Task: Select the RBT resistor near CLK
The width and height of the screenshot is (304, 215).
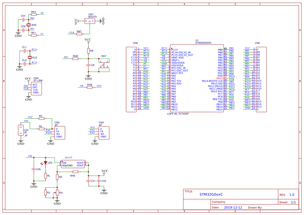Action: pos(79,34)
